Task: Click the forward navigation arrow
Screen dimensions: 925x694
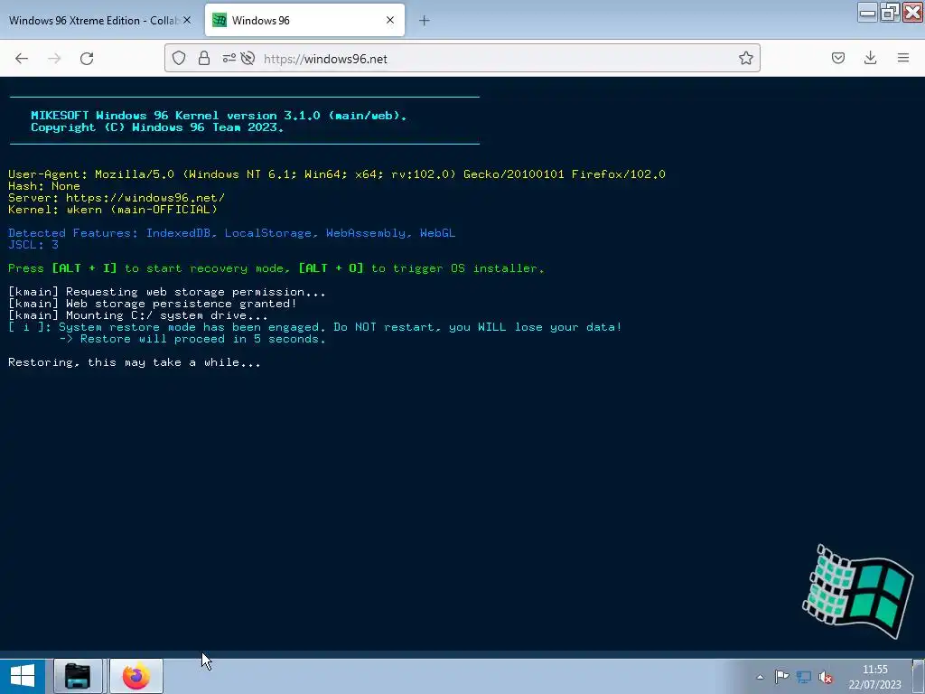Action: click(x=54, y=59)
